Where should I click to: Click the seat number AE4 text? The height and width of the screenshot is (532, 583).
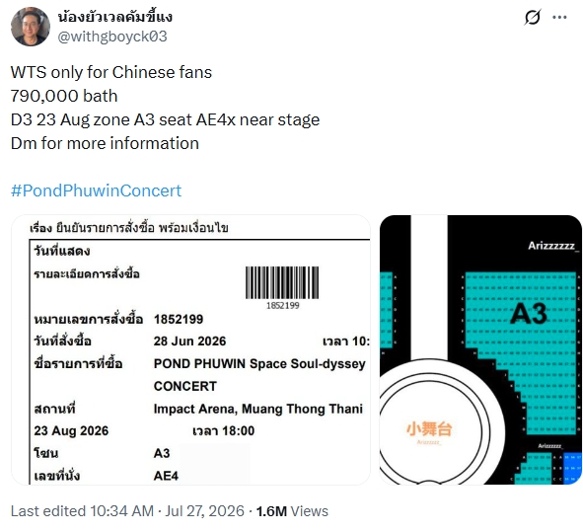click(166, 476)
